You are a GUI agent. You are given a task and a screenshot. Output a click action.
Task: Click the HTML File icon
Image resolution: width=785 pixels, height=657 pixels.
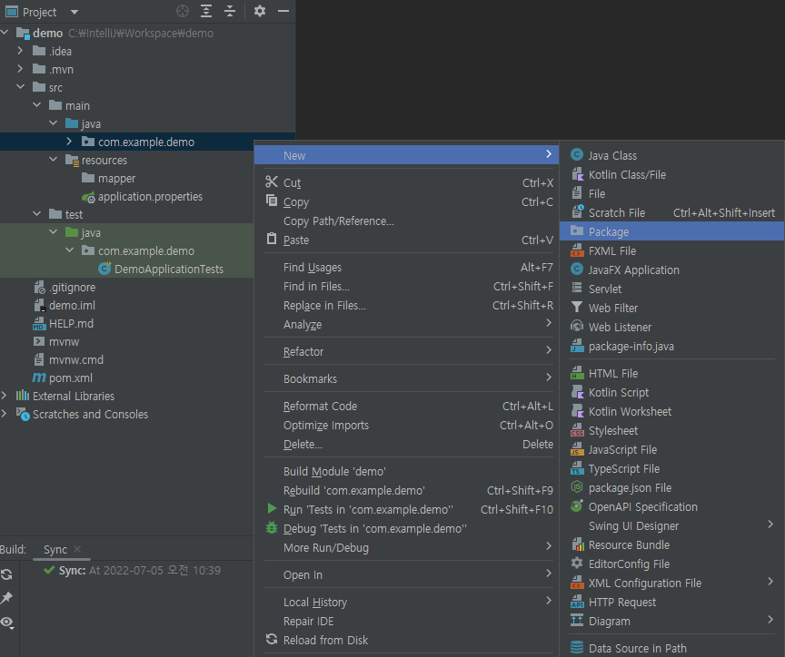point(577,373)
